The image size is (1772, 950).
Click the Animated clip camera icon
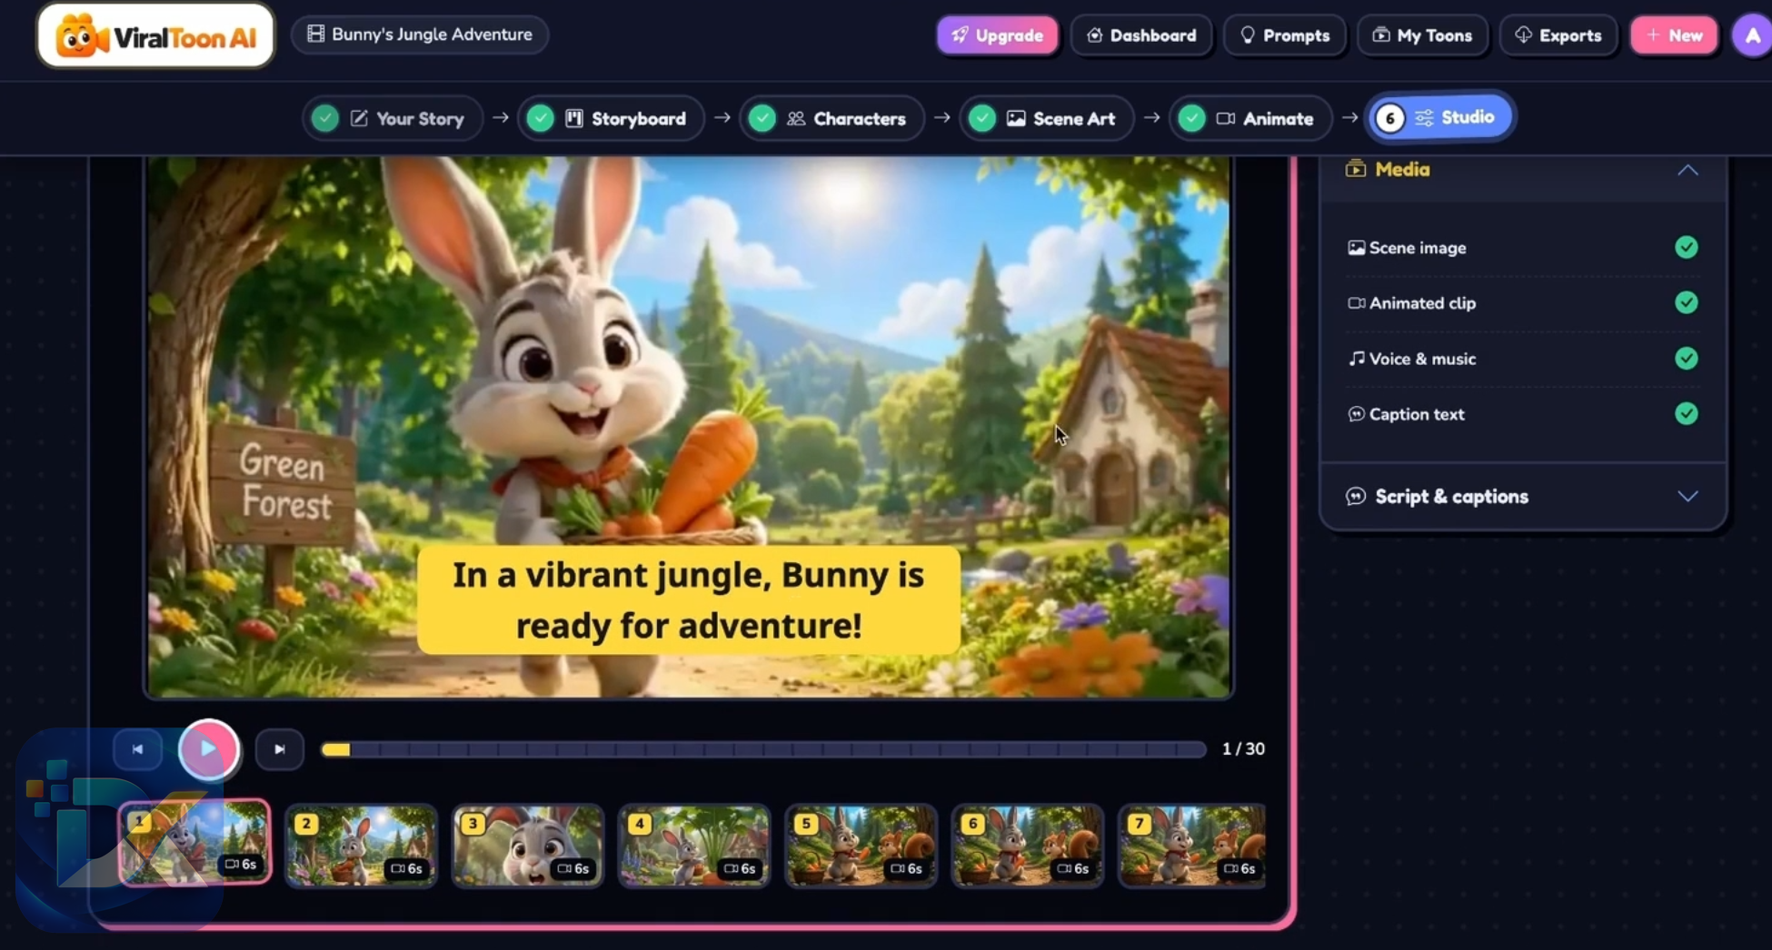click(x=1356, y=303)
